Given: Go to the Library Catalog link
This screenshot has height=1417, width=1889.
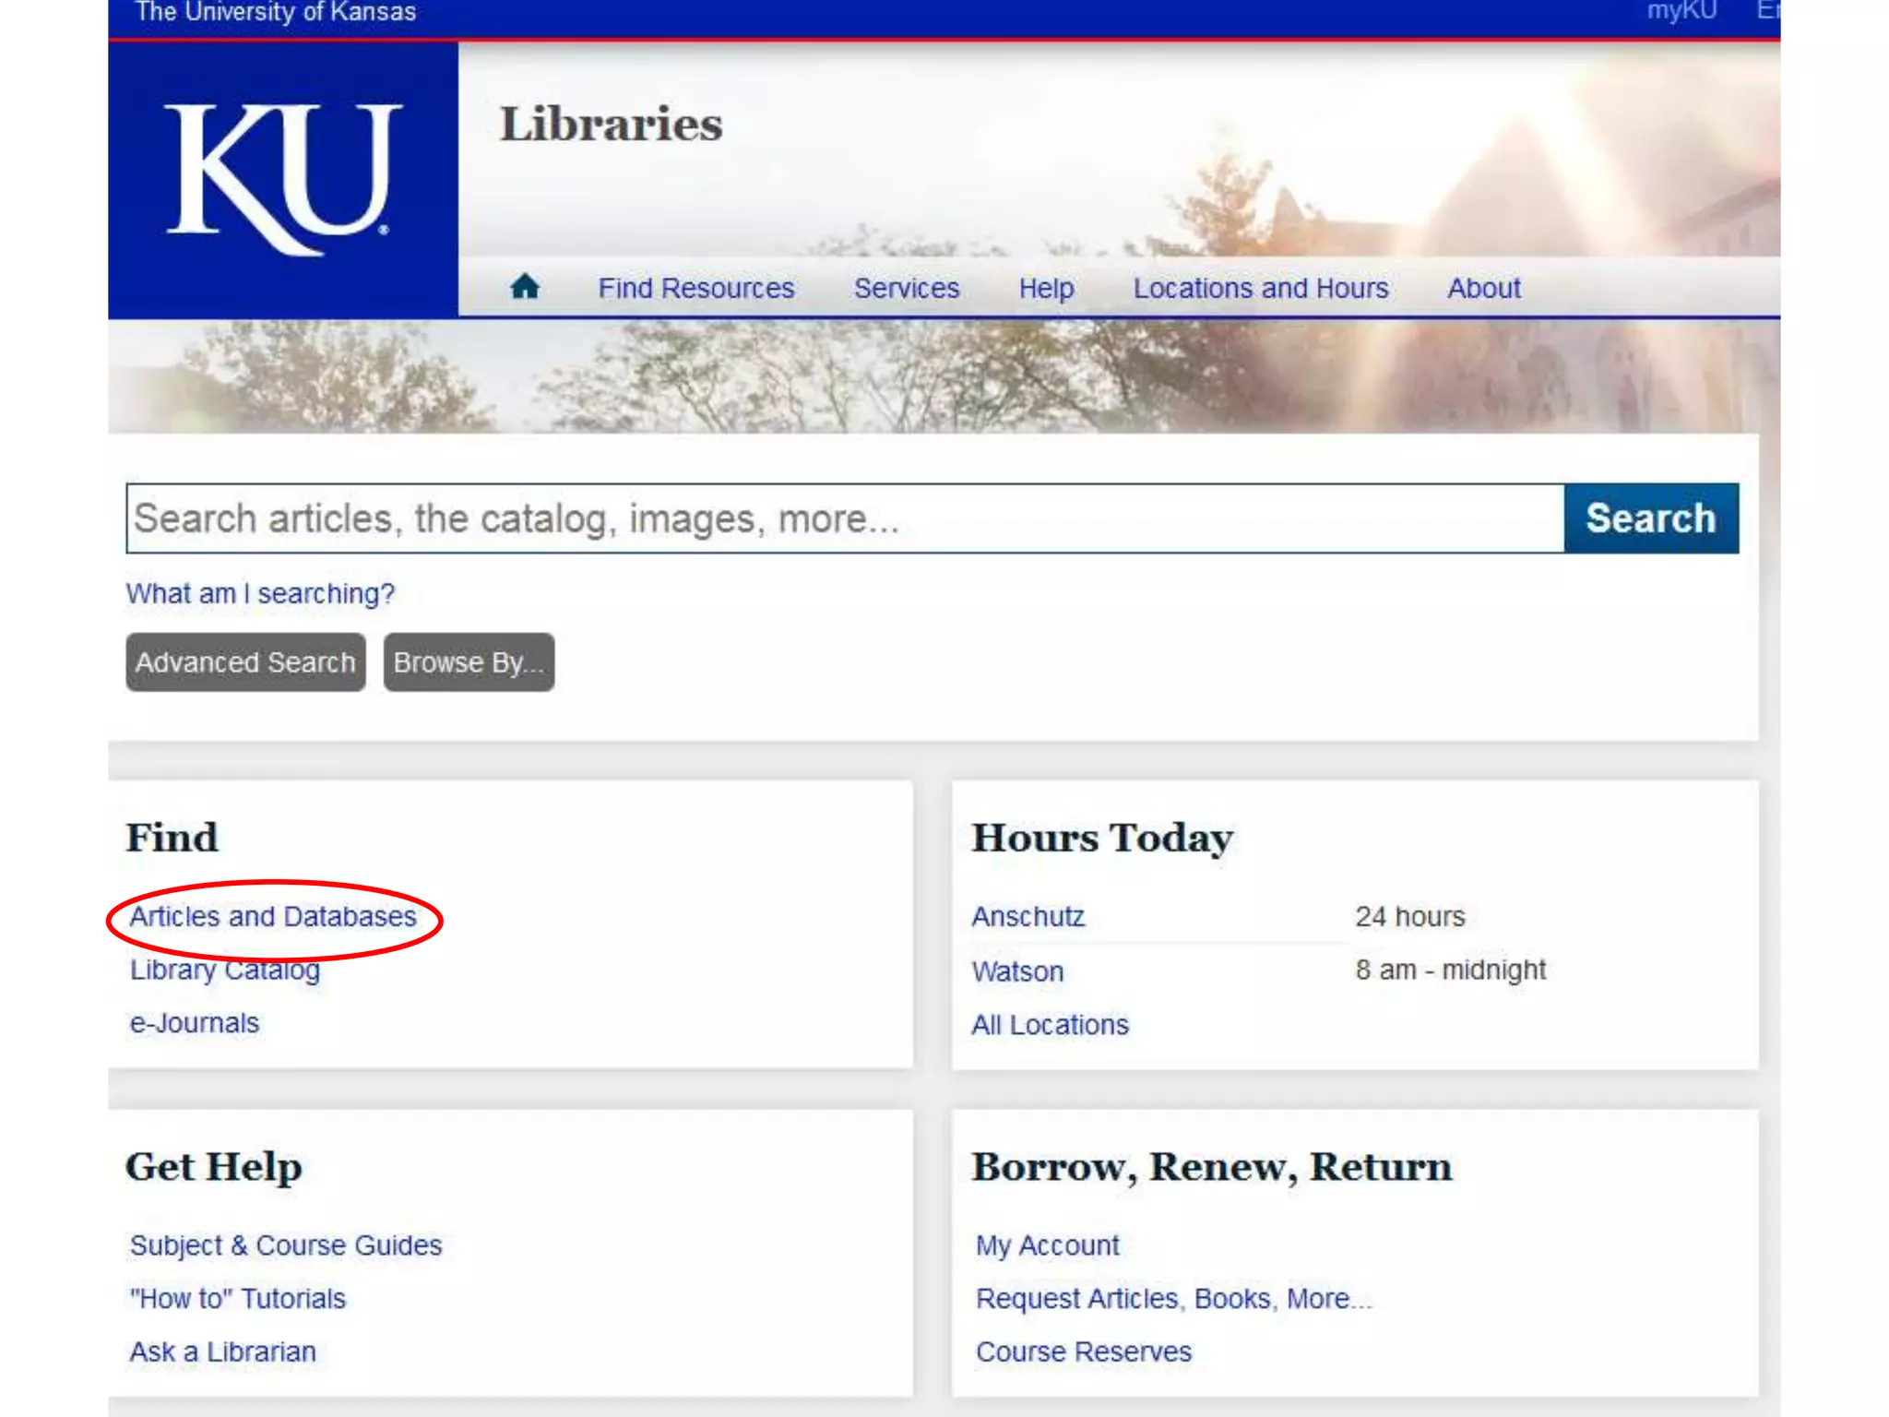Looking at the screenshot, I should (x=225, y=970).
